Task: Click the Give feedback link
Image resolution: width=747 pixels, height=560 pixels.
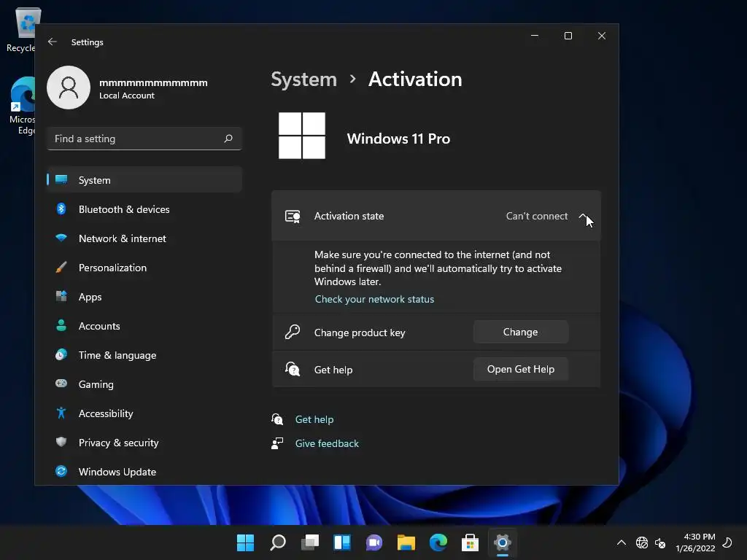Action: (327, 443)
